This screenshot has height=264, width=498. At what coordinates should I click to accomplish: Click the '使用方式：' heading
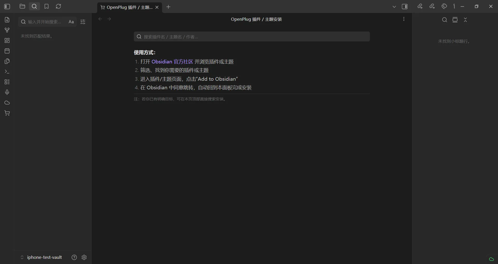coord(145,53)
